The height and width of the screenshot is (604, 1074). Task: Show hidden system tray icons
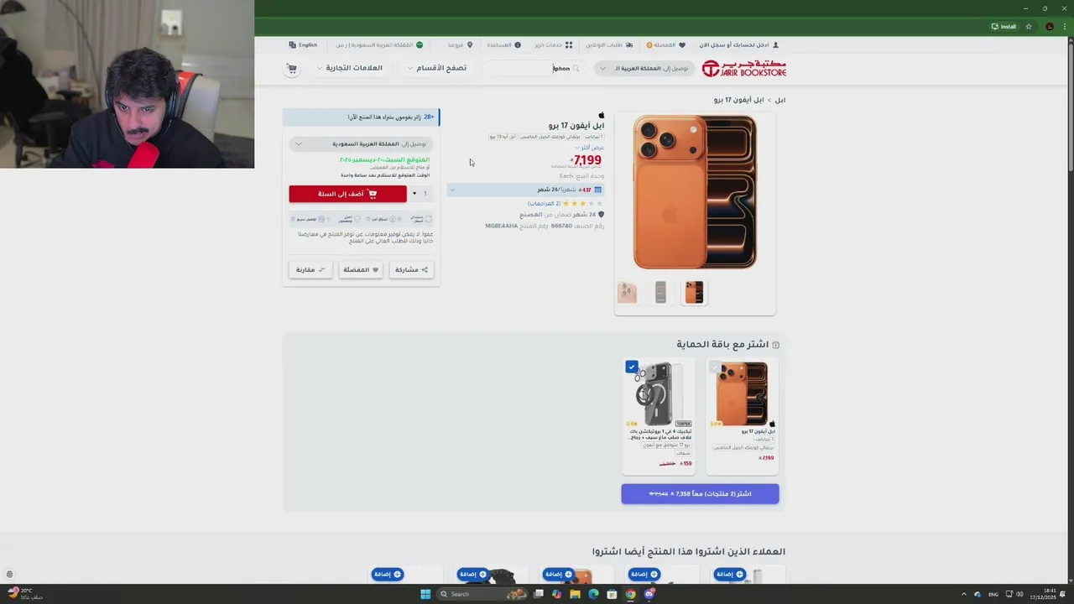(x=964, y=594)
